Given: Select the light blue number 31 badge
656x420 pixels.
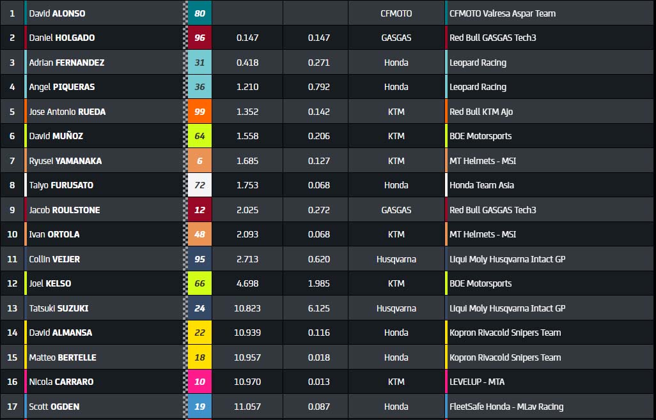Looking at the screenshot, I should pyautogui.click(x=199, y=63).
